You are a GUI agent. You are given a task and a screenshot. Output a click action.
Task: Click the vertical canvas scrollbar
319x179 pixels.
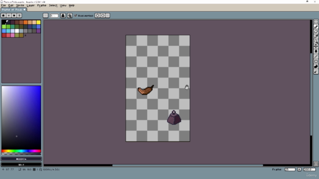(x=311, y=94)
